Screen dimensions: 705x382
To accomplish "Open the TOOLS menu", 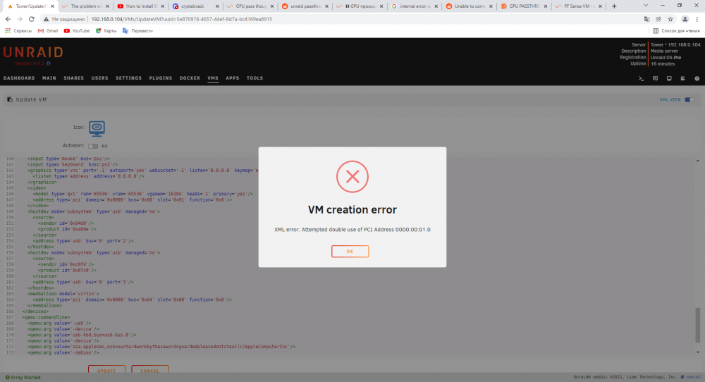I will (x=255, y=78).
